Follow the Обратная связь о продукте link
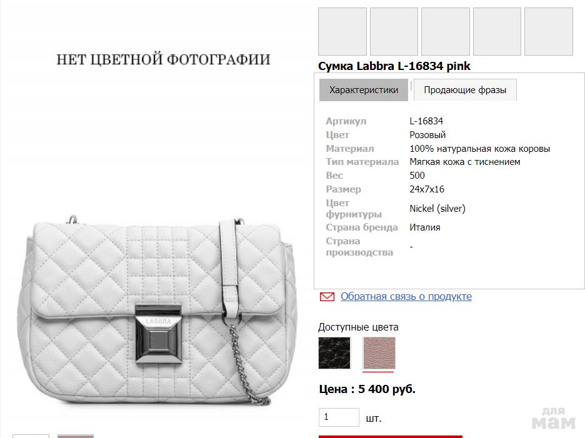The width and height of the screenshot is (585, 438). (x=406, y=297)
